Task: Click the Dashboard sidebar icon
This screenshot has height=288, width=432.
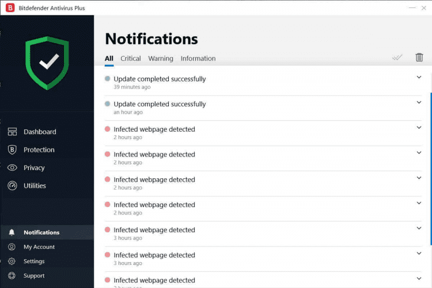Action: click(12, 132)
